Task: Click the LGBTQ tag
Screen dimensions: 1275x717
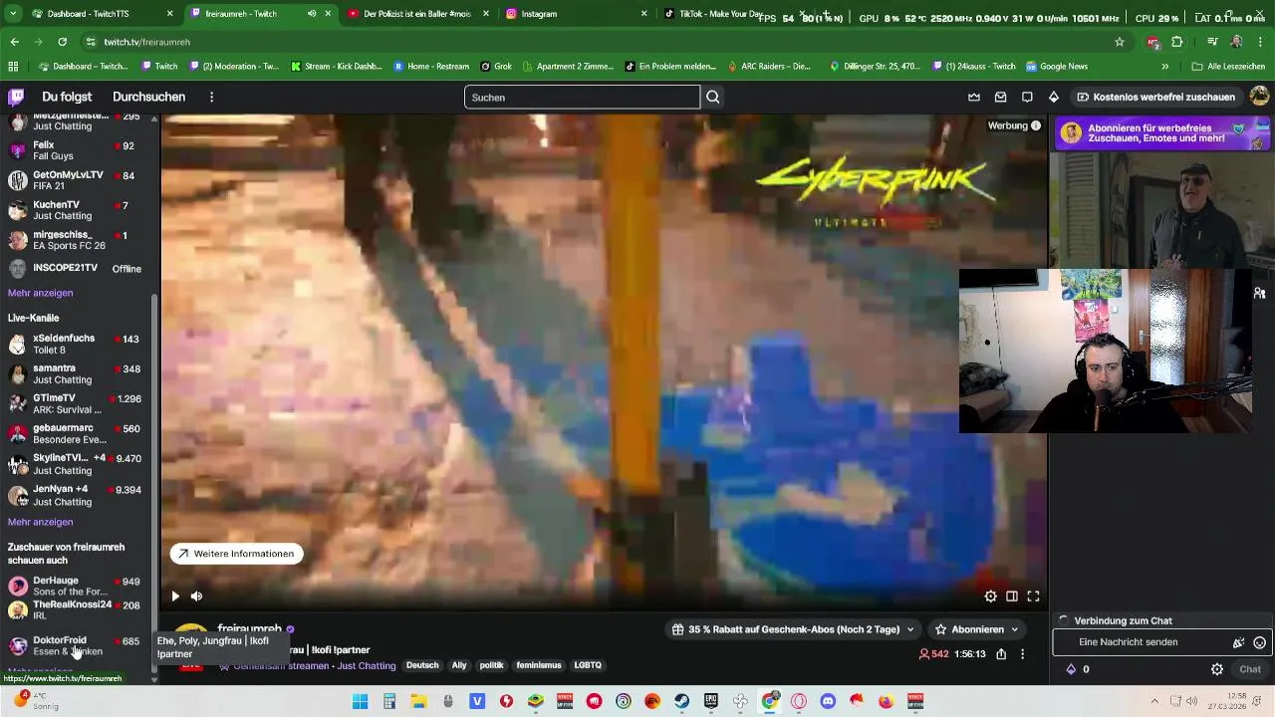Action: coord(588,665)
